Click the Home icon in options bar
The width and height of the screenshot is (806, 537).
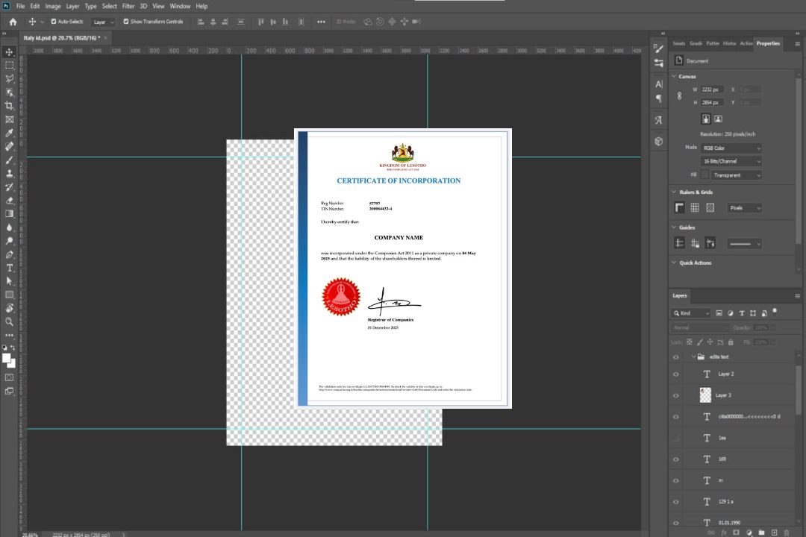(13, 22)
